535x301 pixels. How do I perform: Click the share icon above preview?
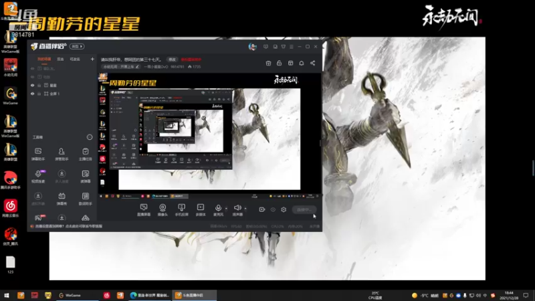point(312,63)
